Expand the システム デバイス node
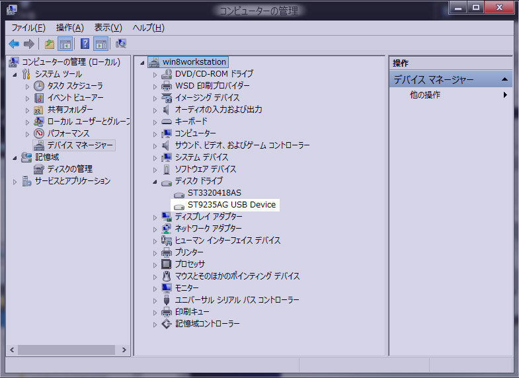 pos(155,158)
